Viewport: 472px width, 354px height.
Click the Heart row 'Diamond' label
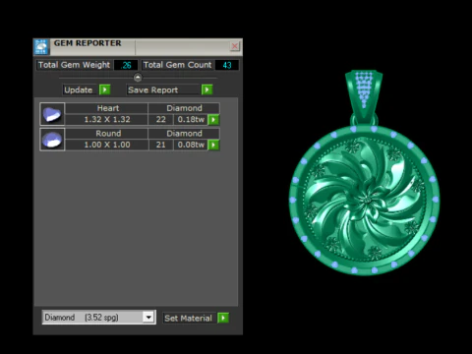click(x=184, y=108)
